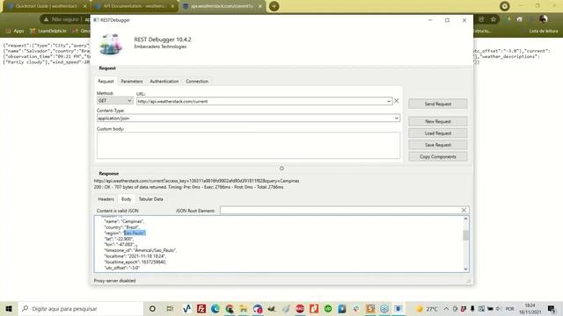Click the response scrollbar up arrow
The height and width of the screenshot is (316, 563).
point(465,219)
